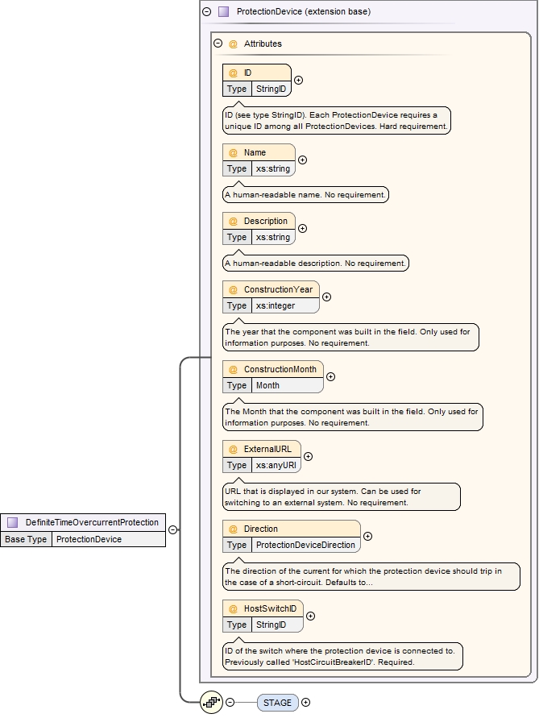
Task: Click the sequence compositor icon
Action: [x=212, y=703]
